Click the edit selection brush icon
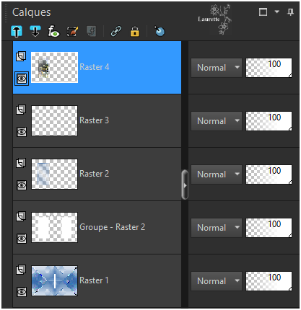This screenshot has width=301, height=310. click(72, 32)
